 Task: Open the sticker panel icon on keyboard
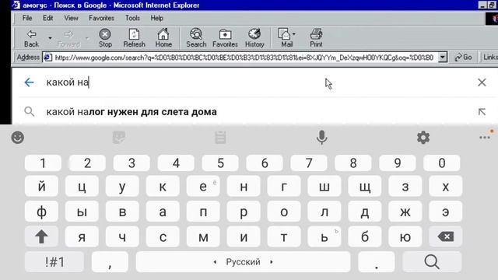tap(119, 138)
